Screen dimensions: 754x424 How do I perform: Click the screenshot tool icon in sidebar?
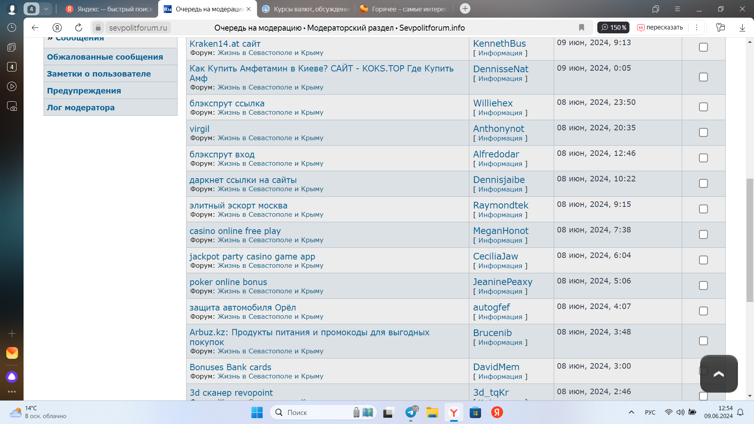coord(12,106)
